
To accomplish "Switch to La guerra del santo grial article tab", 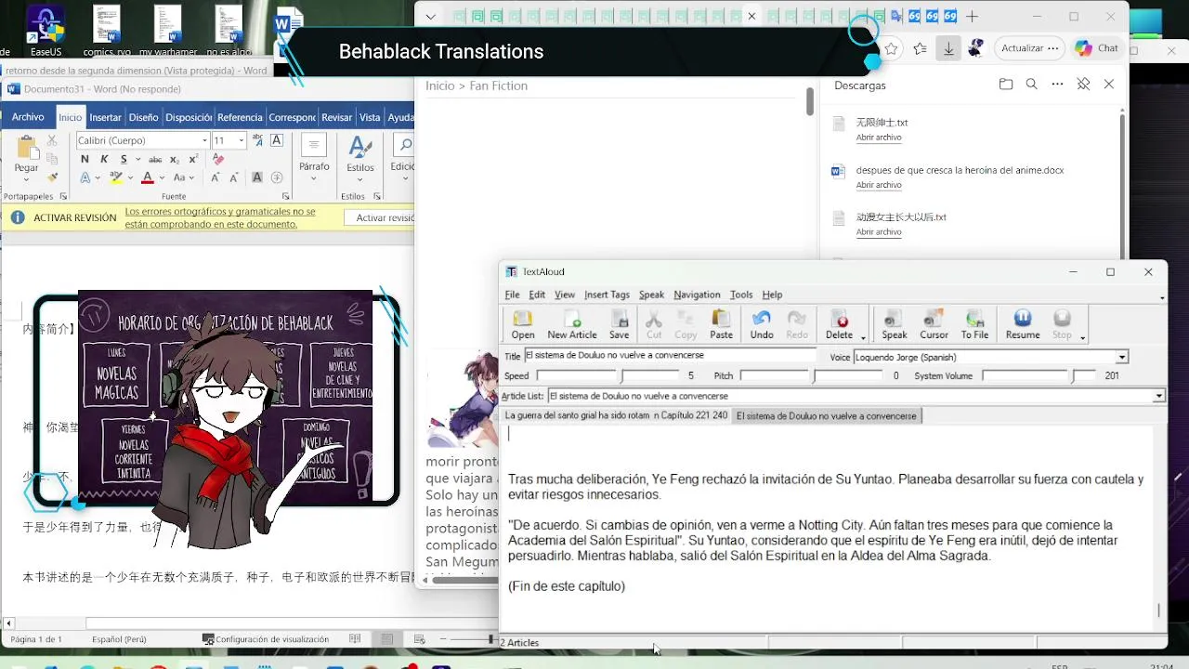I will [616, 415].
